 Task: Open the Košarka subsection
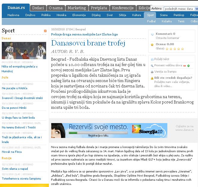(167, 21)
